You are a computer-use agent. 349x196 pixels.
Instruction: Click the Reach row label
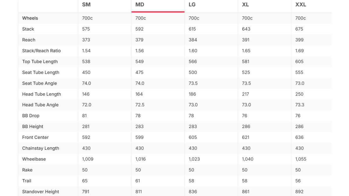tap(29, 40)
